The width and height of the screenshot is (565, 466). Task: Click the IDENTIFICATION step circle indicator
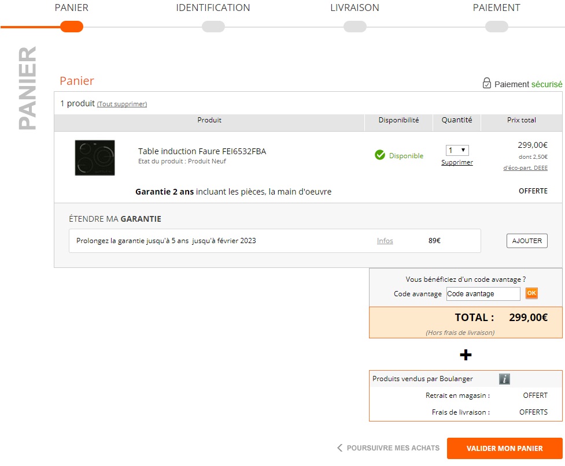[213, 26]
